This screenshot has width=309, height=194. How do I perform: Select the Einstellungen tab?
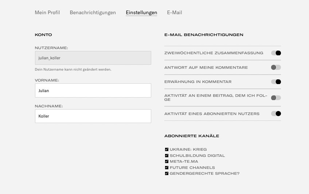pos(141,12)
